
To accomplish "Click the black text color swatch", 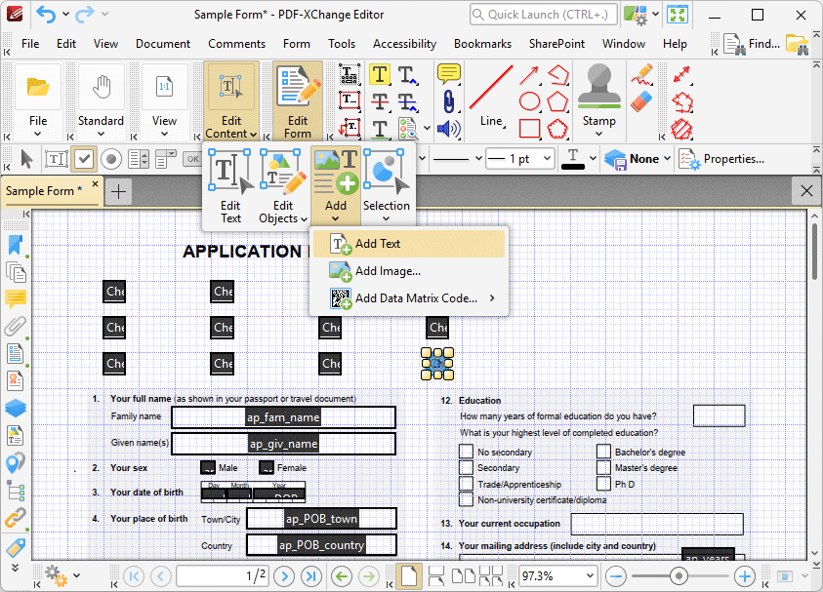I will pos(573,159).
